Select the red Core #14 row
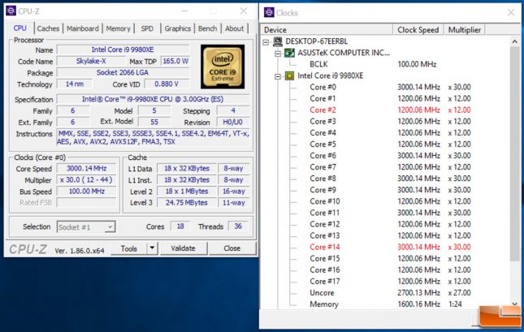524x332 pixels. tap(390, 247)
